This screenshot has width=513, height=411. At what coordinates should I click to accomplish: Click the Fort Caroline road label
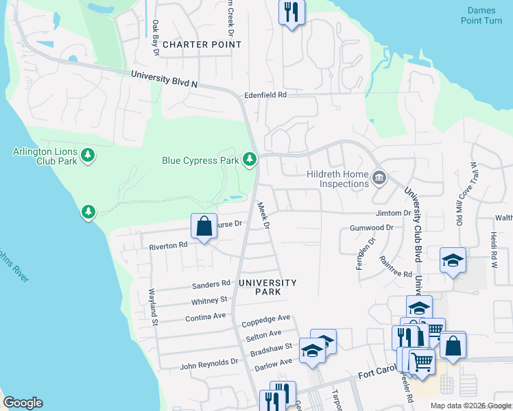[377, 371]
